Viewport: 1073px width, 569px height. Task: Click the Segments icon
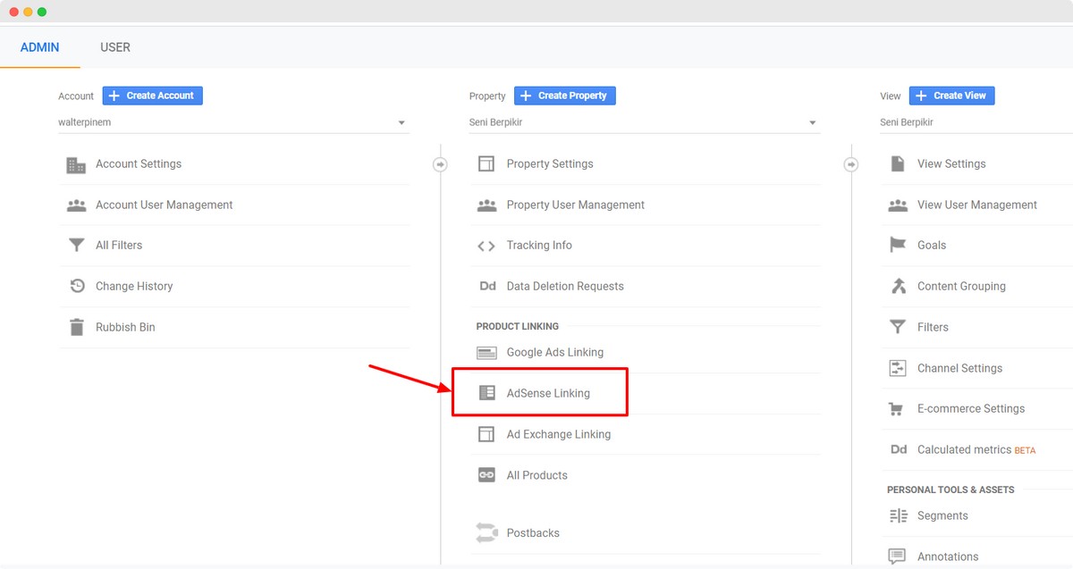coord(898,516)
